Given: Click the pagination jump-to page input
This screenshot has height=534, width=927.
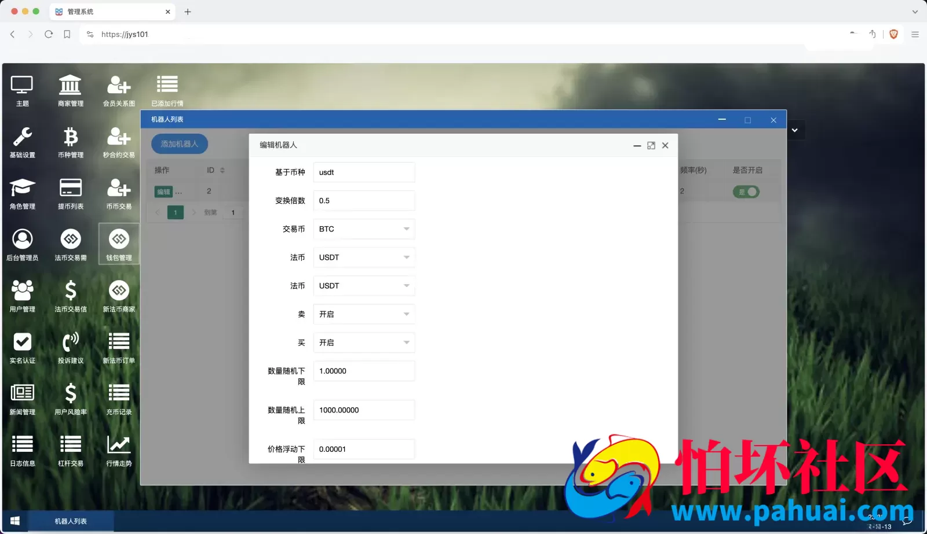Looking at the screenshot, I should coord(233,212).
